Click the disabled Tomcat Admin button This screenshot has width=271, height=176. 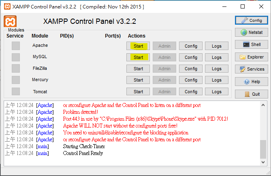164,92
